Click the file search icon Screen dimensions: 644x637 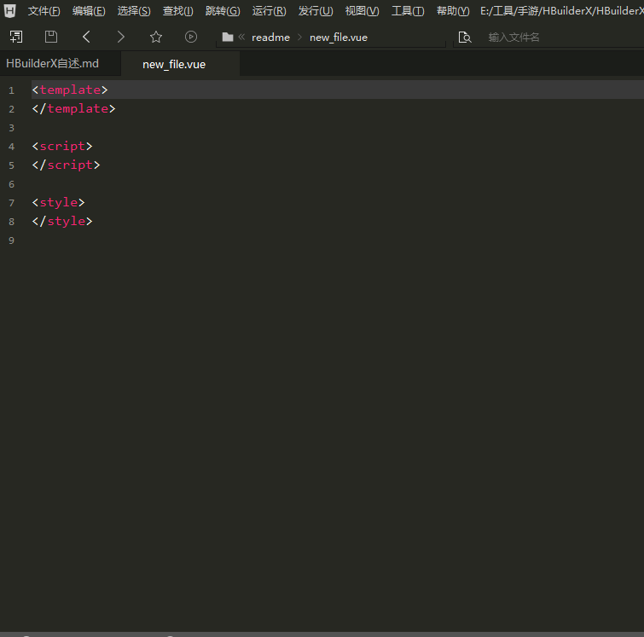click(465, 38)
